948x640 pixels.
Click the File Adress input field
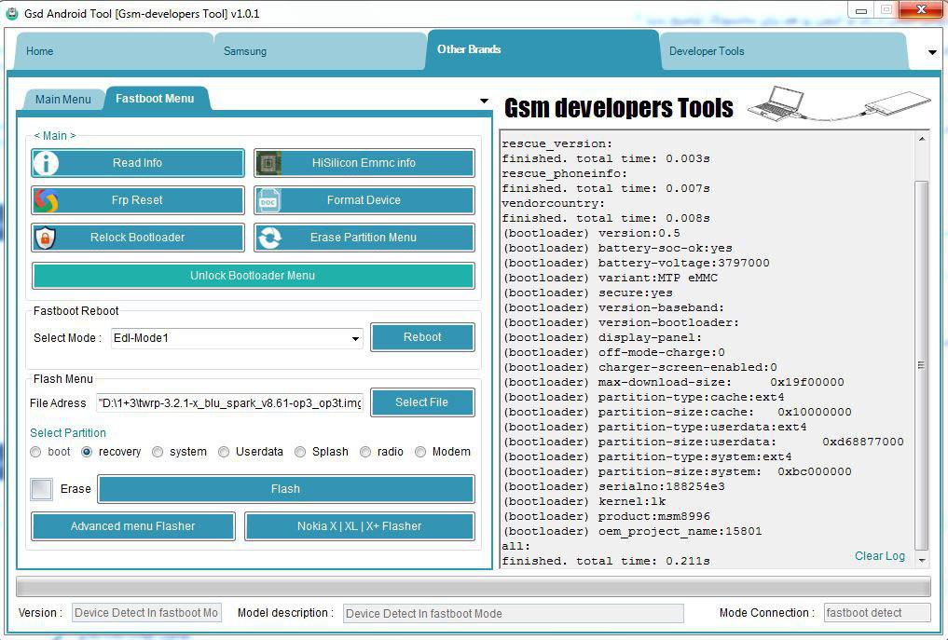click(x=229, y=403)
